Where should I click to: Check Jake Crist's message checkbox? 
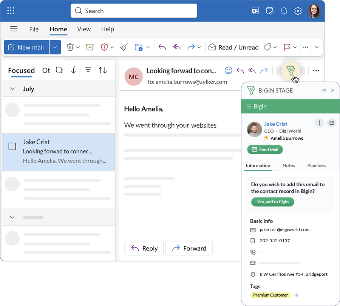(12, 146)
